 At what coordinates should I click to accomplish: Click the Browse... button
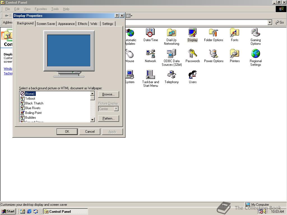coord(108,94)
